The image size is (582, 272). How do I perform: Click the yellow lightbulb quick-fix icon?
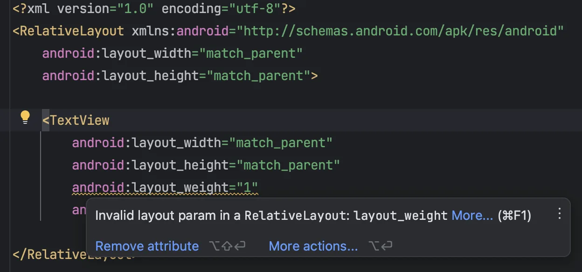(26, 117)
